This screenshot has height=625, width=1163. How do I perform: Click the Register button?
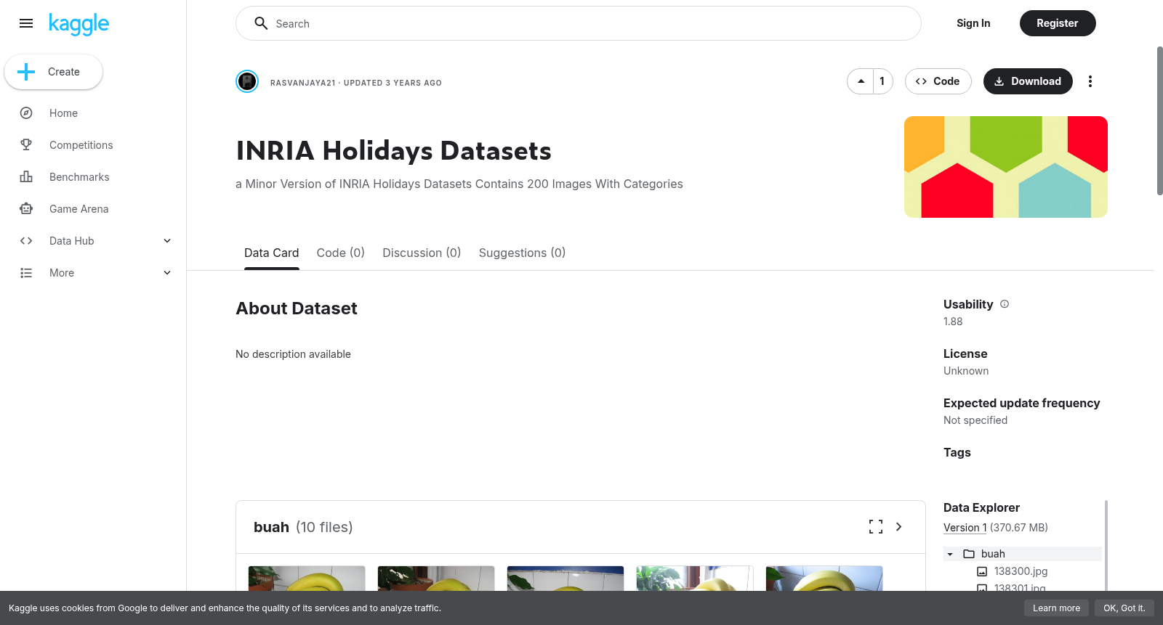1058,23
